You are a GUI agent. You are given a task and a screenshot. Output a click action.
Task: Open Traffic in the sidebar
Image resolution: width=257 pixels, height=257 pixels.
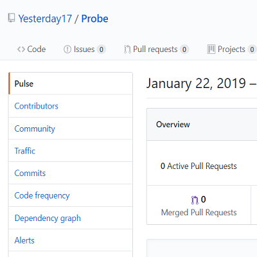point(71,151)
